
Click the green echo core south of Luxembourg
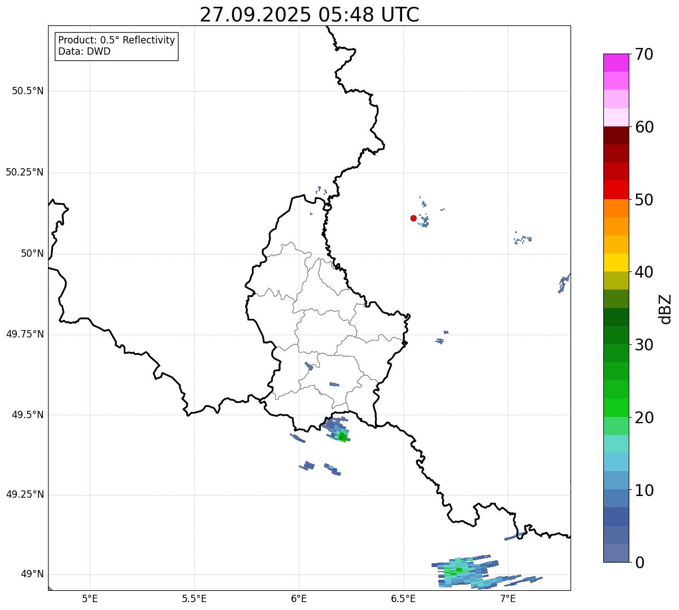click(342, 436)
